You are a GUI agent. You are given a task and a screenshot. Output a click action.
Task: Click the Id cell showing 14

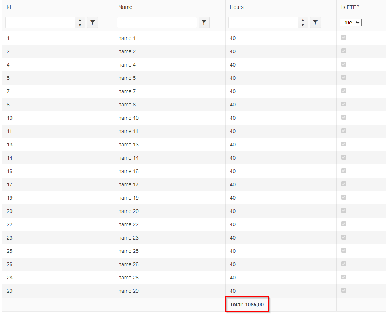coord(58,158)
